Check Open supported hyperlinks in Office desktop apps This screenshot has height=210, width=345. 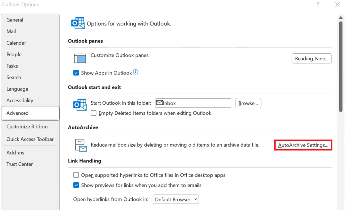[x=76, y=175]
